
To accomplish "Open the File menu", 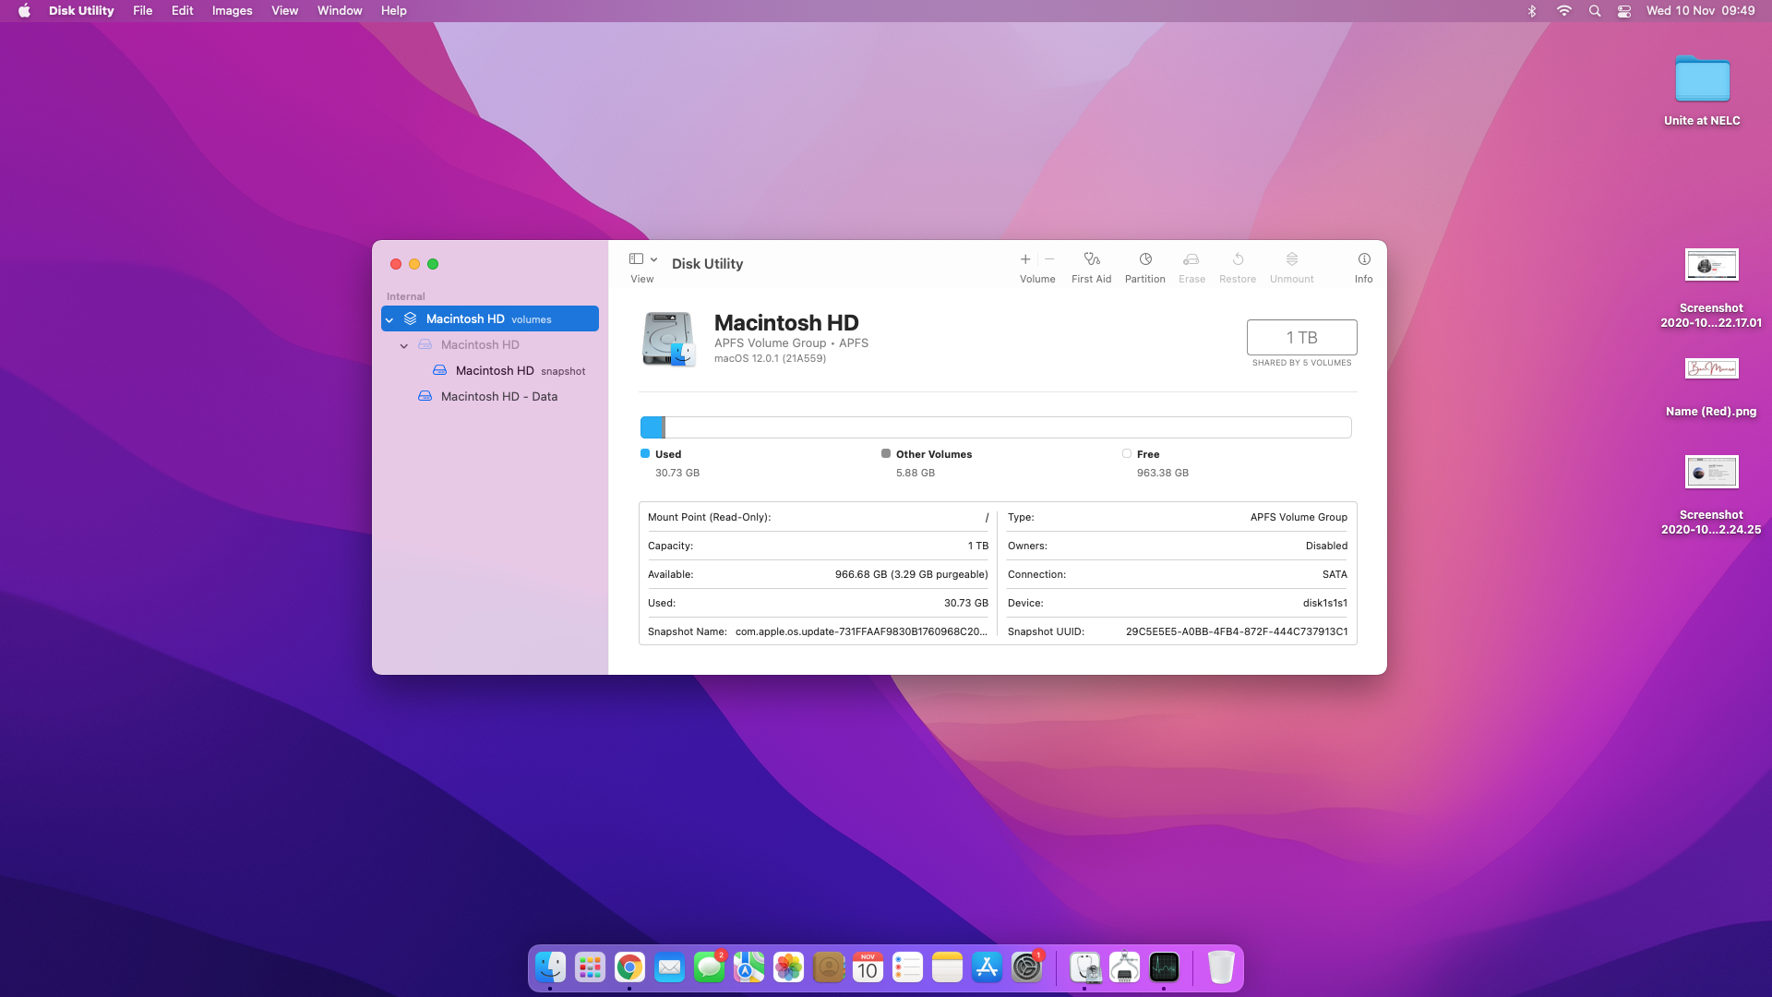I will 142,11.
